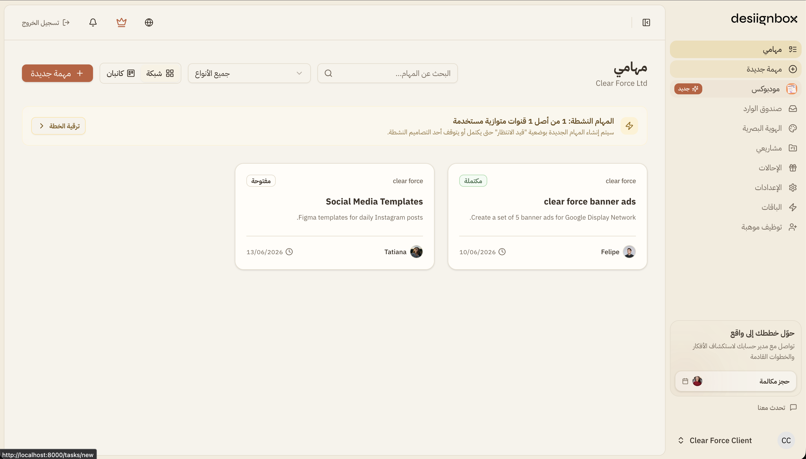
Task: Click the chevron on ترقية الخطة button
Action: 42,126
